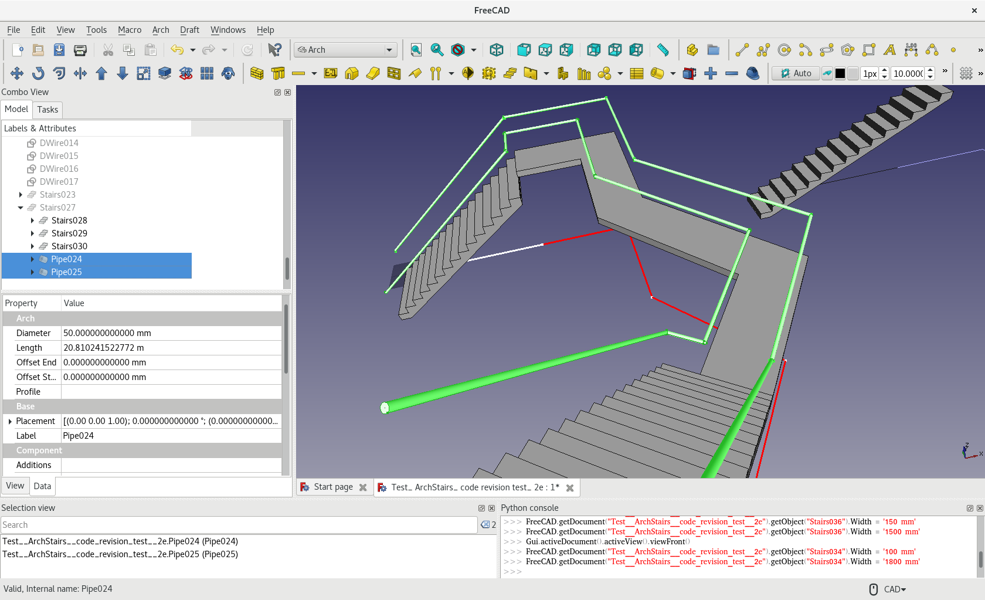Toggle the What's This help cursor
The width and height of the screenshot is (985, 600).
pyautogui.click(x=274, y=50)
